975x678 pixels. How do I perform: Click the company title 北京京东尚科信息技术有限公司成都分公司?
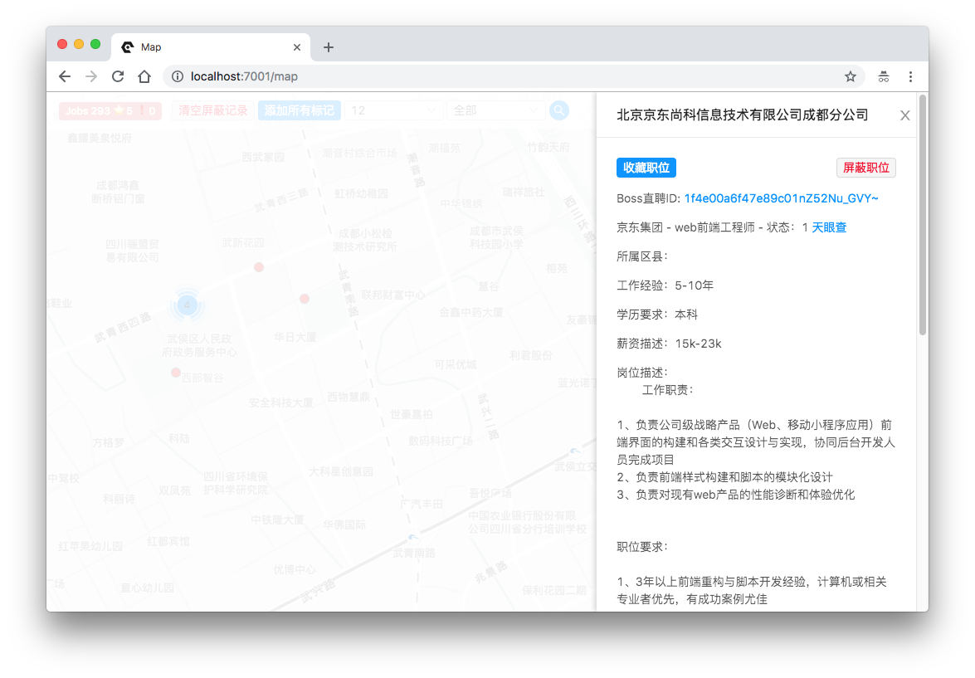(x=743, y=115)
